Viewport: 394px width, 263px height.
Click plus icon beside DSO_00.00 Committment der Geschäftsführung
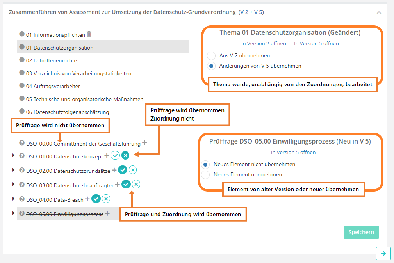144,143
